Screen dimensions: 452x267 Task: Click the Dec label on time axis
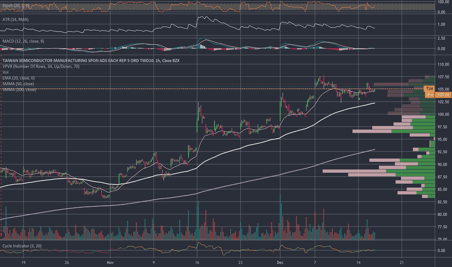(280, 263)
